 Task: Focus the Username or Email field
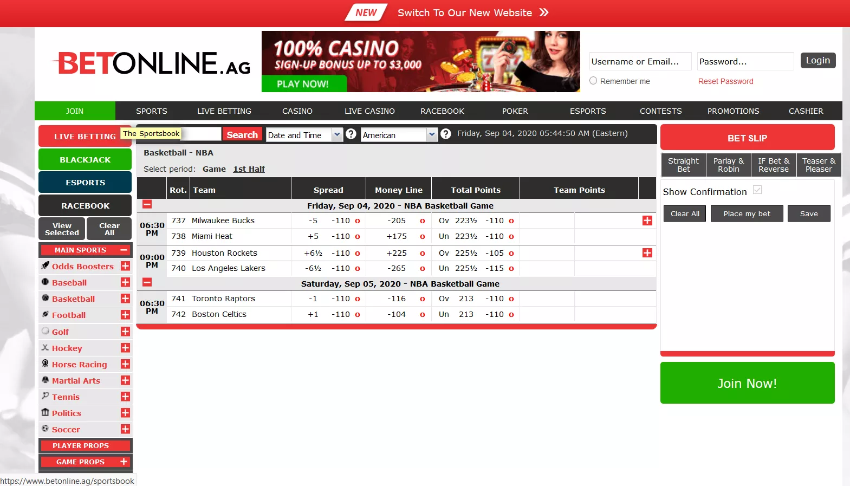click(x=640, y=61)
